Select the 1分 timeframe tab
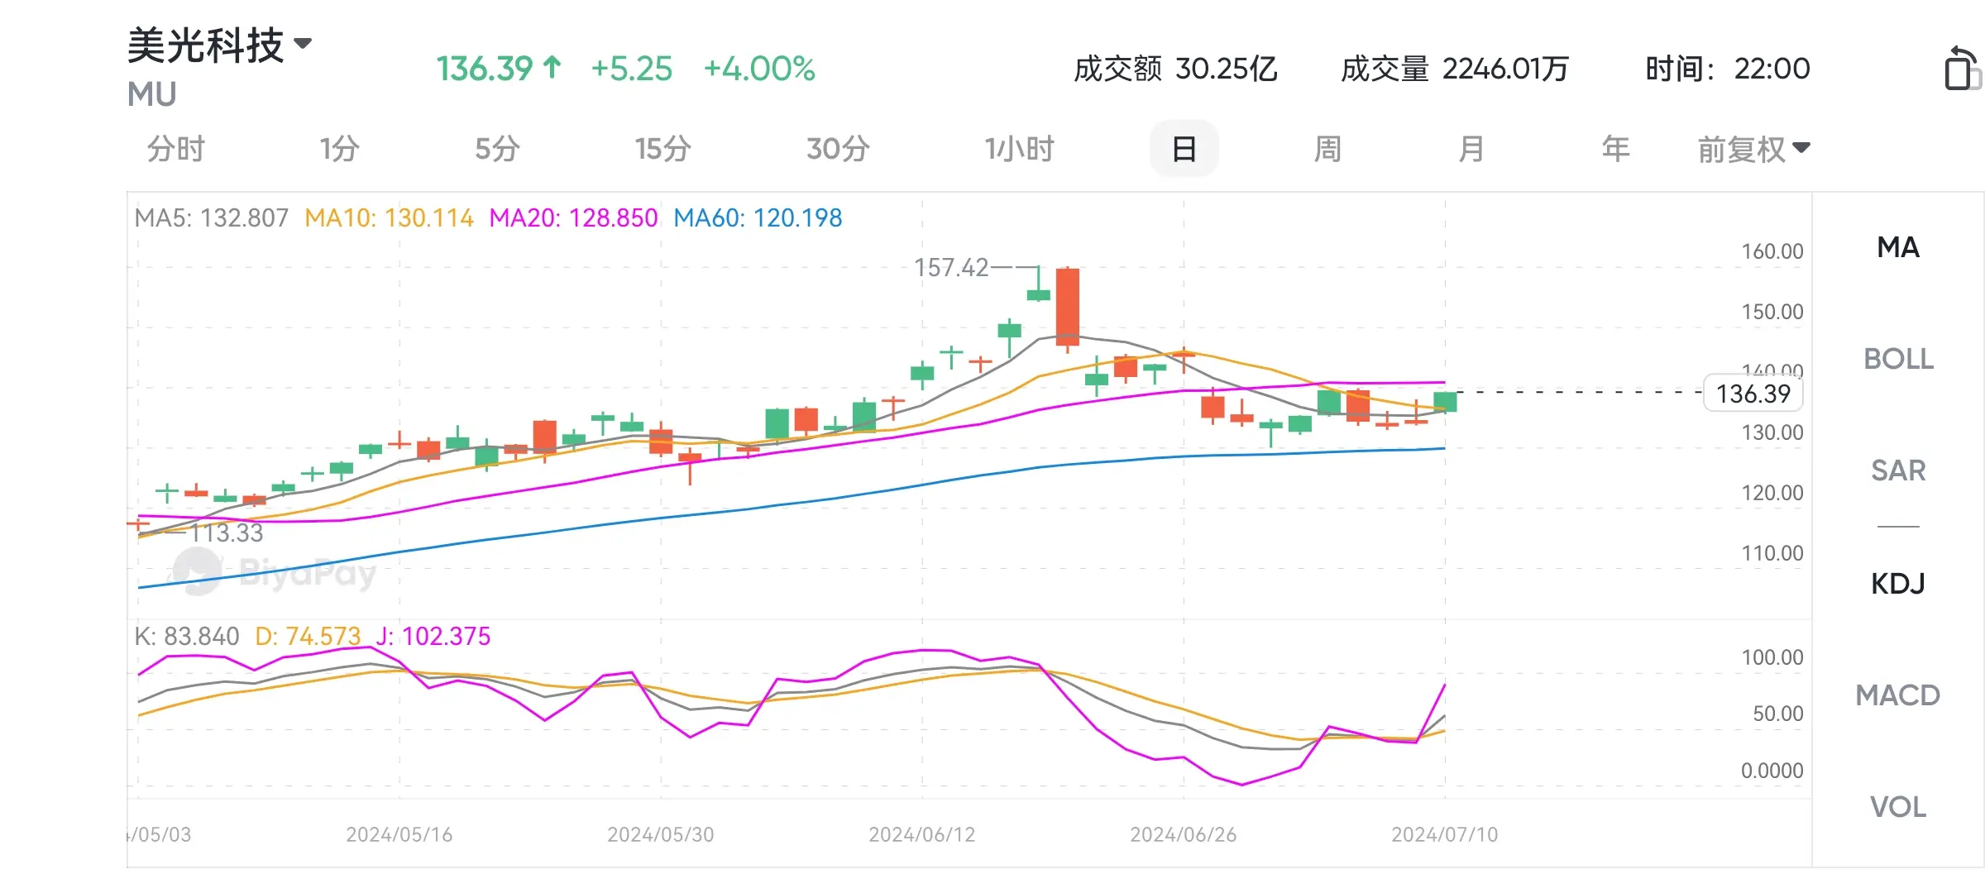The height and width of the screenshot is (893, 1985). 340,150
